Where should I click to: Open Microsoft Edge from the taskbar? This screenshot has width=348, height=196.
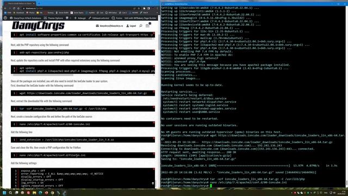pos(40,193)
